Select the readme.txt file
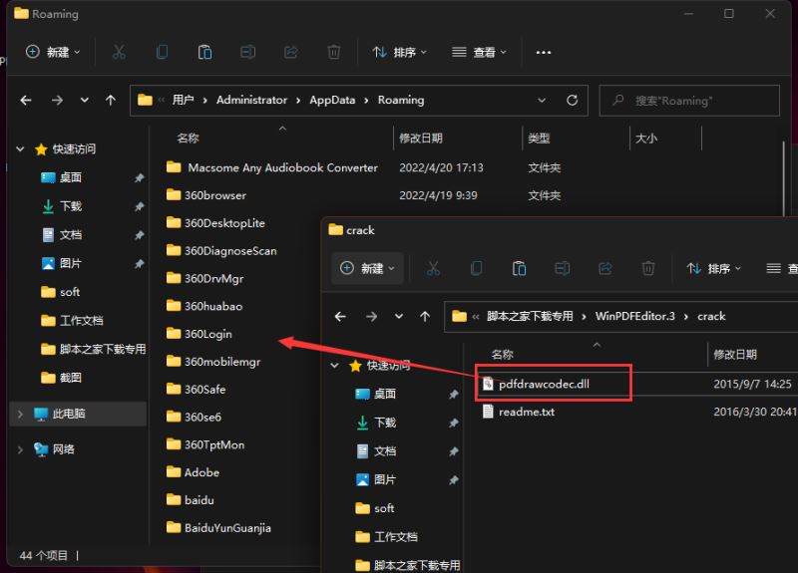798x573 pixels. pyautogui.click(x=526, y=412)
